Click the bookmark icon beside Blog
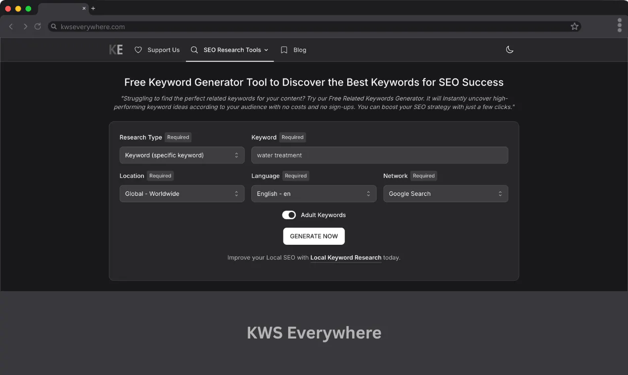 (x=284, y=50)
